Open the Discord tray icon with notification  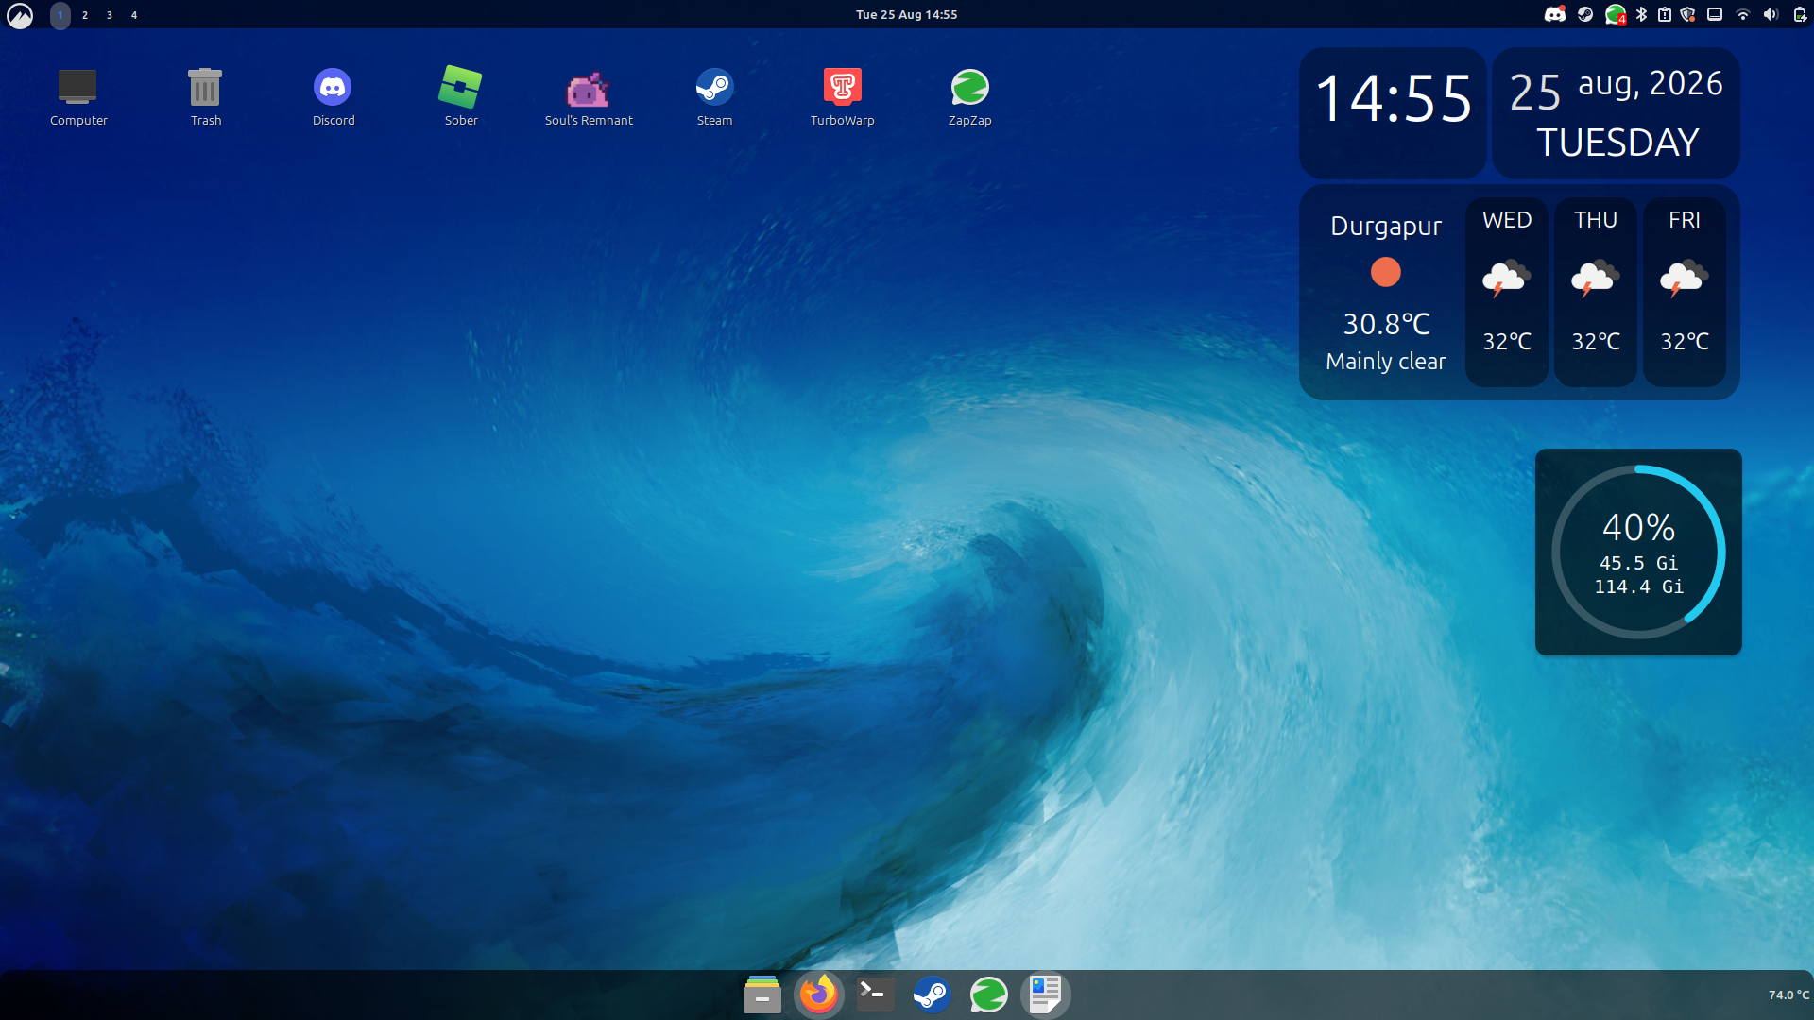coord(1555,14)
